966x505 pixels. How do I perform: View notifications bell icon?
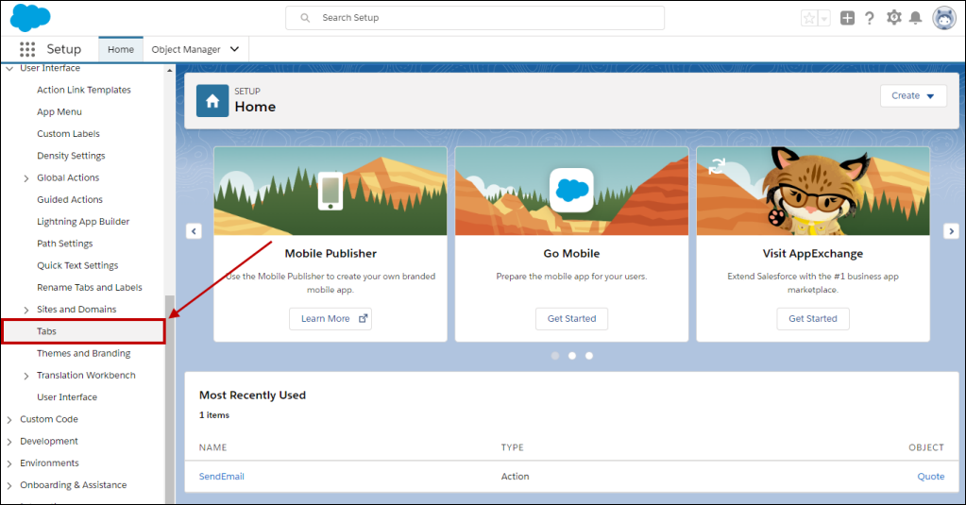pos(915,18)
